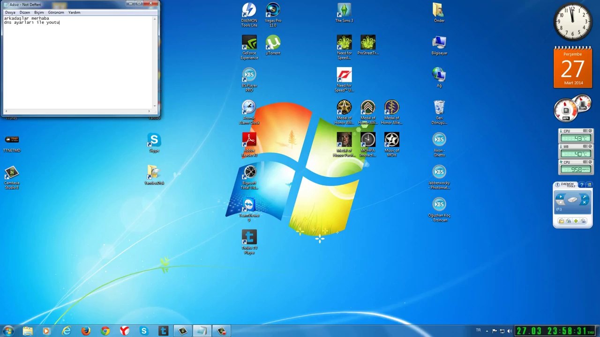This screenshot has height=337, width=600.
Task: Select ProStreetTr... desktop icon
Action: click(x=368, y=45)
